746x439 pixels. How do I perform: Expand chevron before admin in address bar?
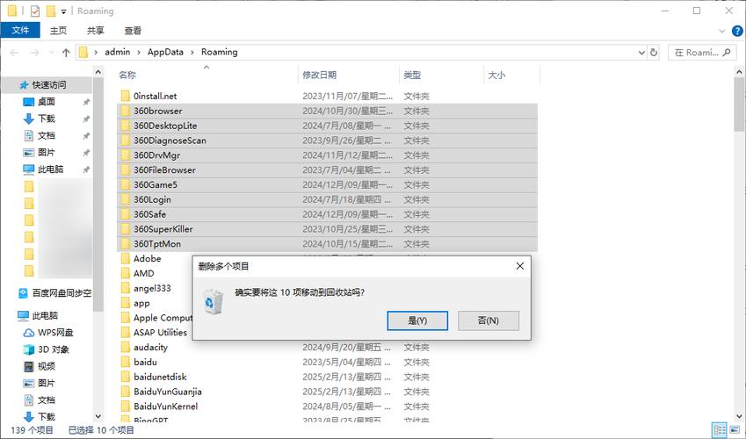96,53
